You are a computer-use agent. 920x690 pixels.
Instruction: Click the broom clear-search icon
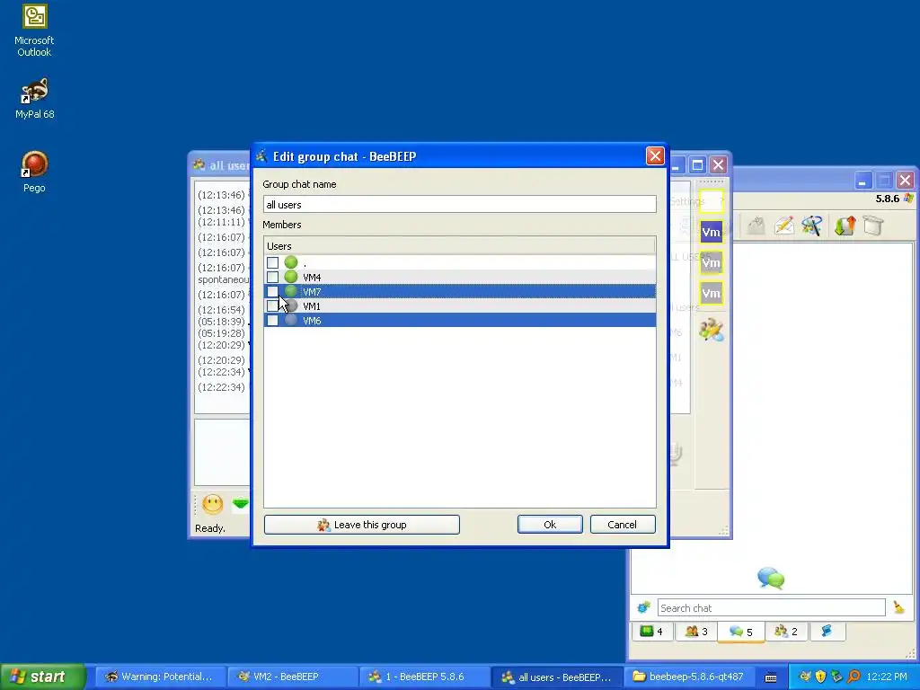(898, 608)
